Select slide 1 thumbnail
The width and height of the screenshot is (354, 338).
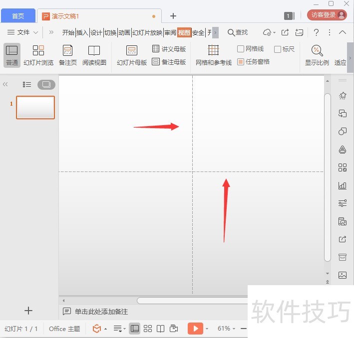[x=35, y=107]
